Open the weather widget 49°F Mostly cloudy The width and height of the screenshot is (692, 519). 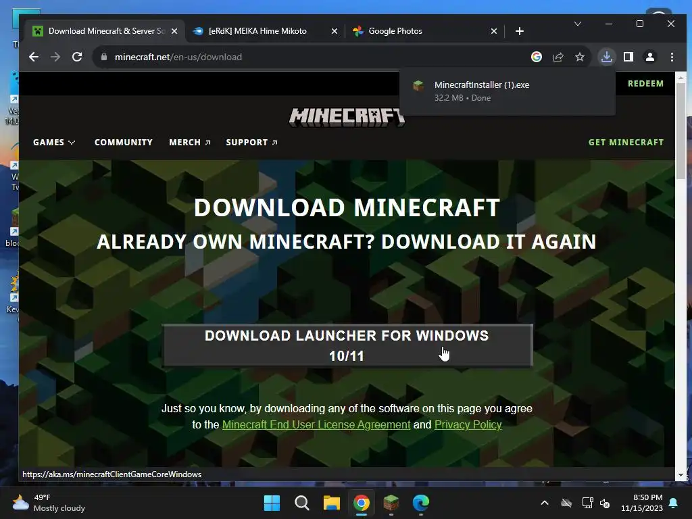(49, 503)
